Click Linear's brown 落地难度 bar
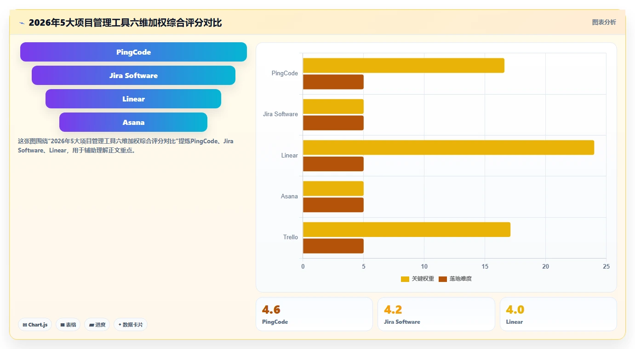Viewport: 635px width, 349px height. tap(333, 164)
